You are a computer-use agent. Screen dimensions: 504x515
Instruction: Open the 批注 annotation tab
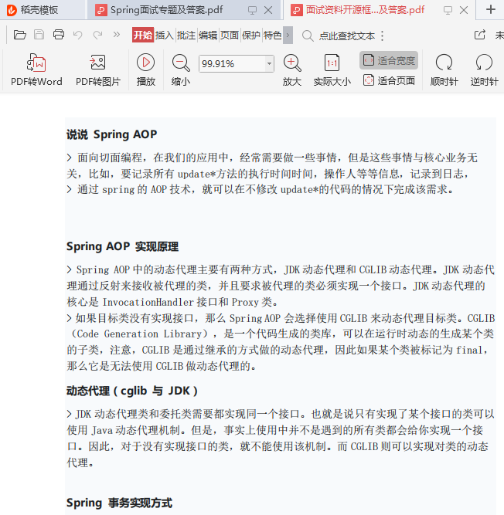pyautogui.click(x=186, y=36)
